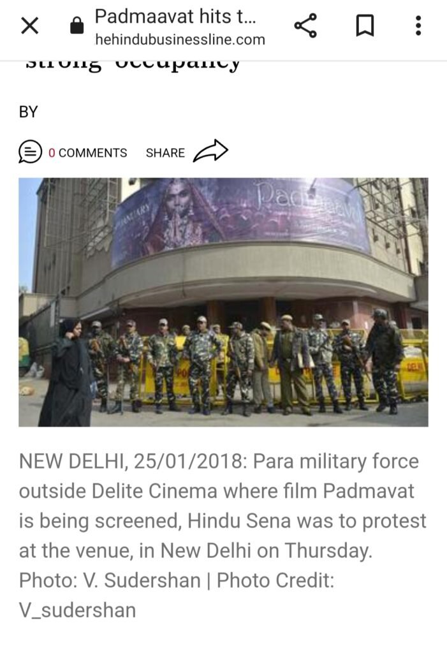447x653 pixels.
Task: Tap the padlock site security icon
Action: point(77,26)
